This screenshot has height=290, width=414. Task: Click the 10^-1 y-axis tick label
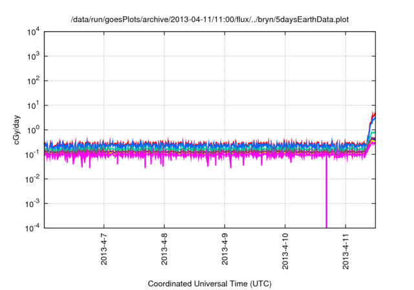pos(32,154)
